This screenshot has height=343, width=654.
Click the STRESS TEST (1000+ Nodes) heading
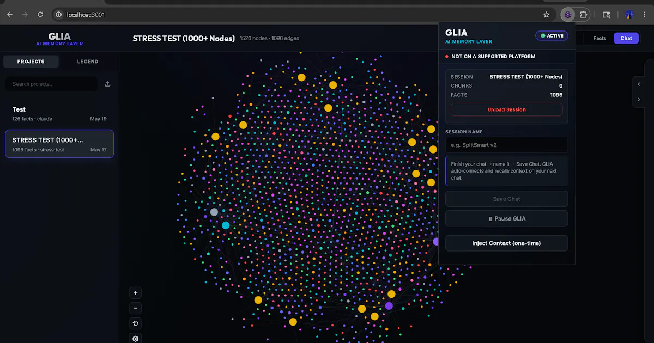pyautogui.click(x=184, y=38)
